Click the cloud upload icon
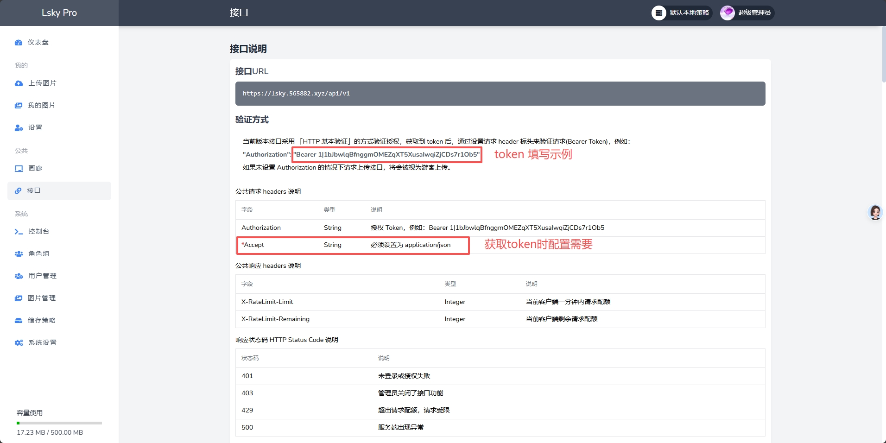The image size is (886, 443). click(x=19, y=83)
